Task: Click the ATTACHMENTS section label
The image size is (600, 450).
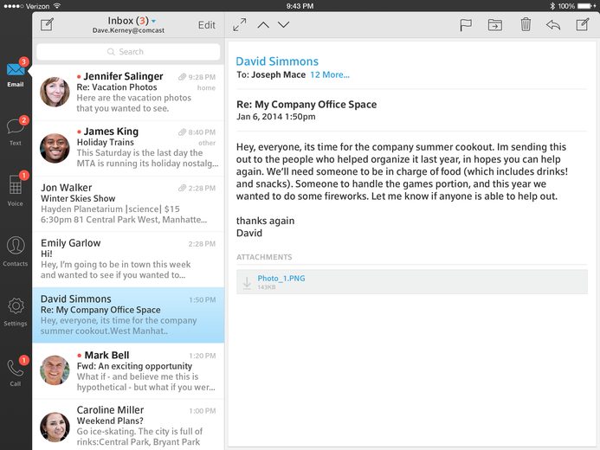Action: click(264, 257)
